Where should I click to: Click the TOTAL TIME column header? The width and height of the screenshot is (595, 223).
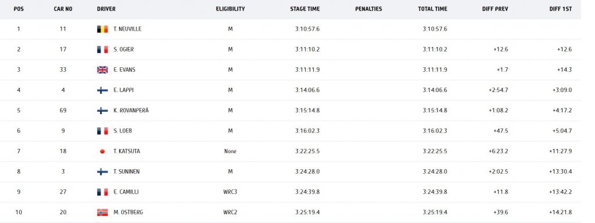click(x=432, y=9)
